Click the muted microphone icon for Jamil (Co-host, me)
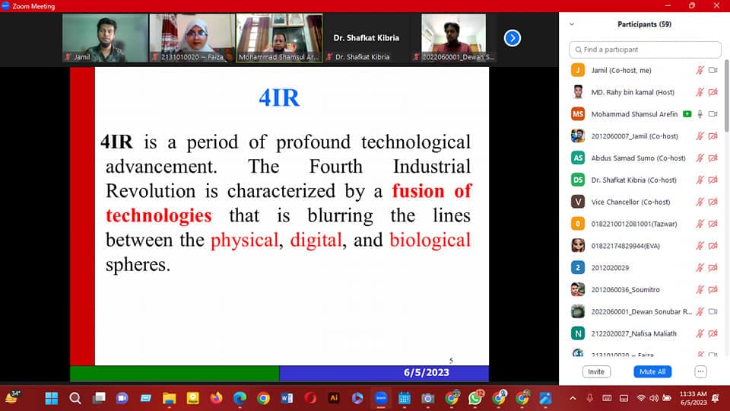730x411 pixels. (x=700, y=70)
